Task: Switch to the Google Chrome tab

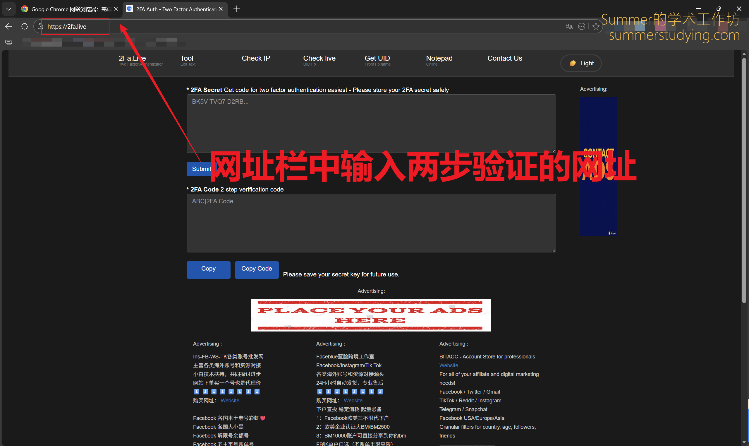Action: [68, 9]
